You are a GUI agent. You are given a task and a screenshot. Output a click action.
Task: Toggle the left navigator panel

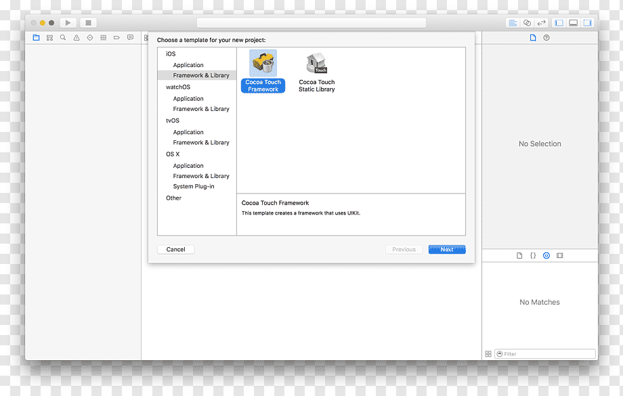559,23
